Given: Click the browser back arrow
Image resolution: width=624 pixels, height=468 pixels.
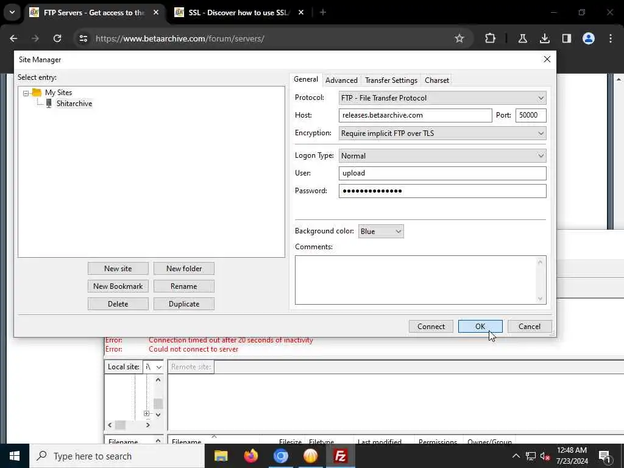Looking at the screenshot, I should point(13,38).
